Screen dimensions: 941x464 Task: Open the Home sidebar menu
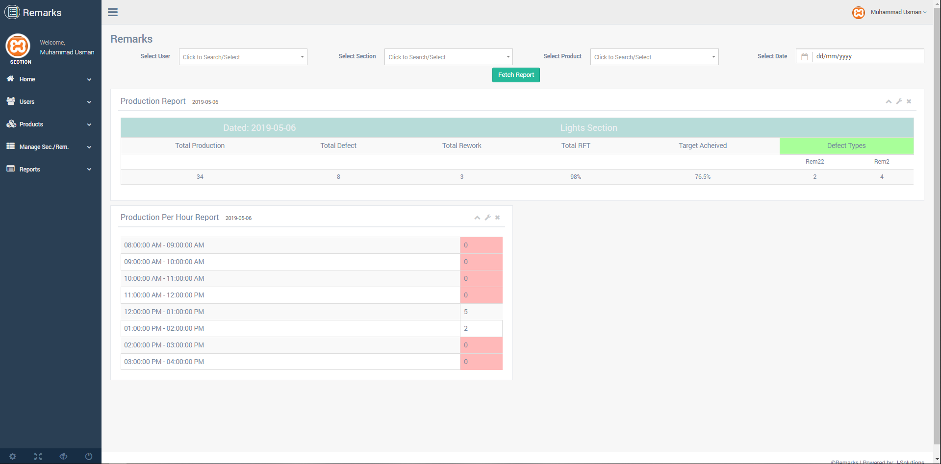[51, 79]
